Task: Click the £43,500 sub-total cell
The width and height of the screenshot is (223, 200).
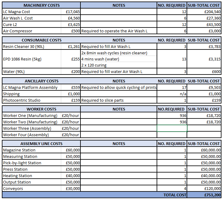Action: point(204,24)
